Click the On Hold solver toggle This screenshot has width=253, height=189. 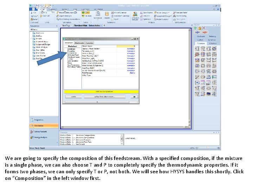click(x=87, y=16)
